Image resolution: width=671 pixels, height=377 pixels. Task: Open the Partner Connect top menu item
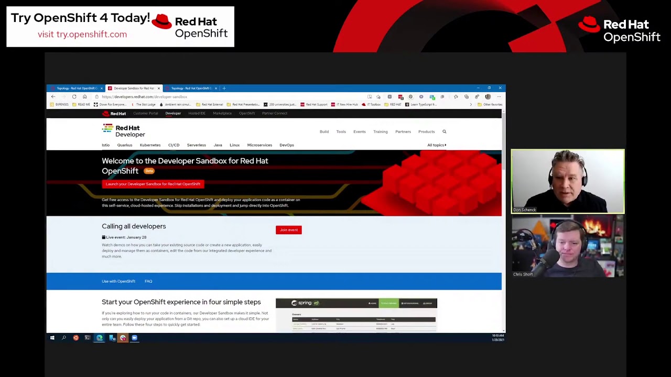(x=275, y=113)
